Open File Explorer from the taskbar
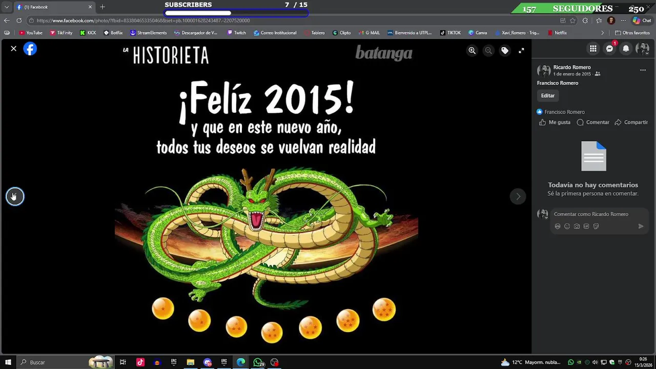 click(190, 362)
